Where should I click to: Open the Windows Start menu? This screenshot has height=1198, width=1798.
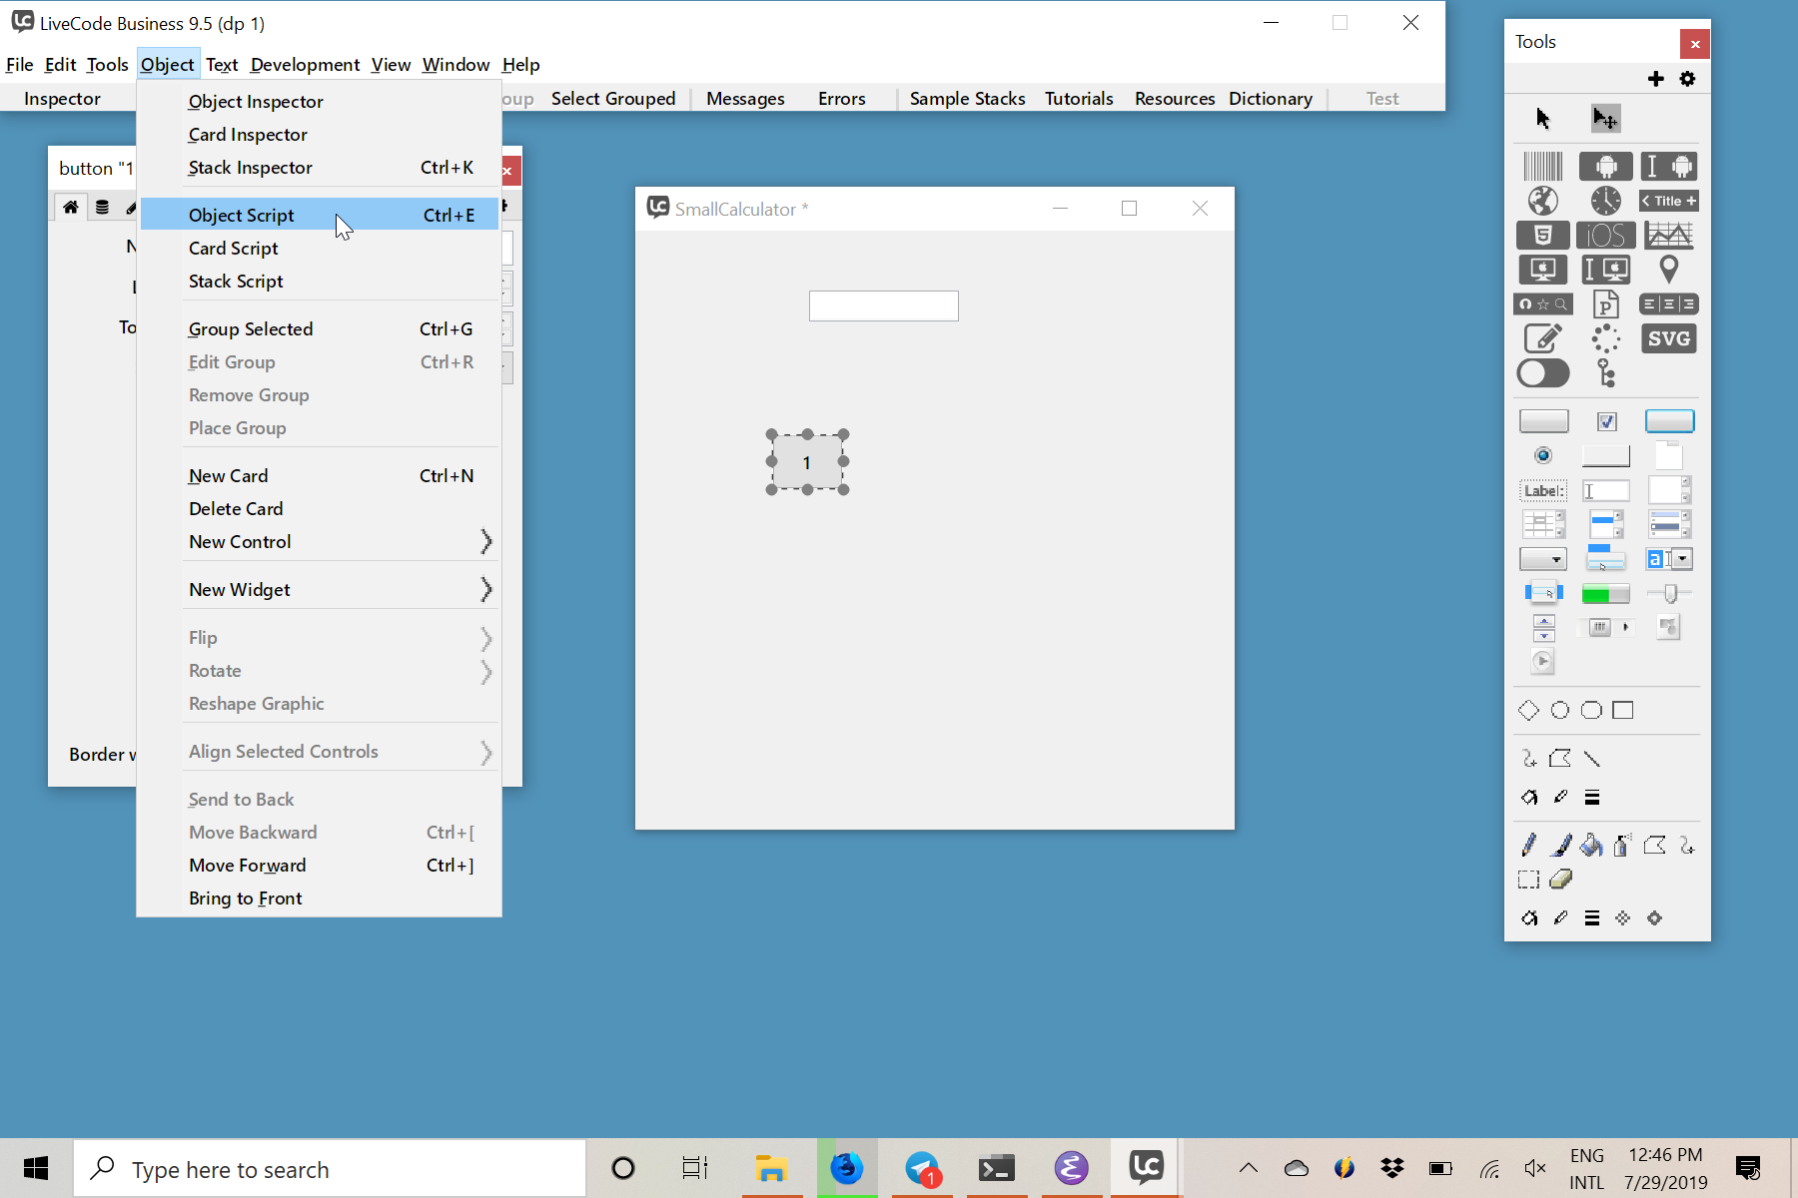point(36,1168)
